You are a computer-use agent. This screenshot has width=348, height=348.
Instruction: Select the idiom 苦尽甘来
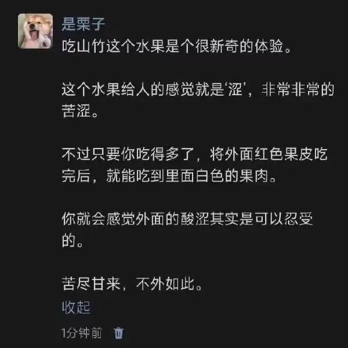point(91,284)
